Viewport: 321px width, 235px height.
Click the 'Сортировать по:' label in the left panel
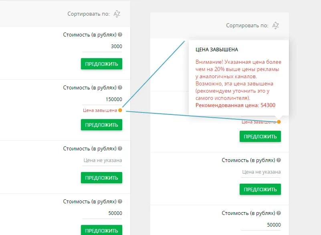[x=89, y=14]
